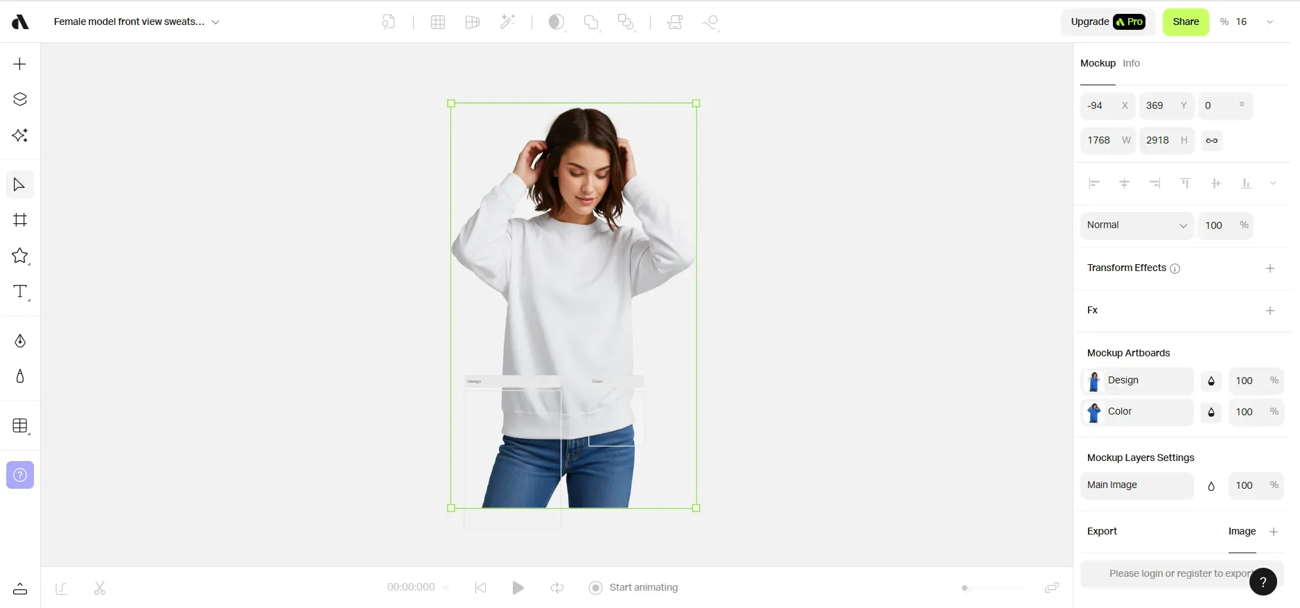Click the layer opacity 100% field
The width and height of the screenshot is (1300, 608).
[1225, 225]
